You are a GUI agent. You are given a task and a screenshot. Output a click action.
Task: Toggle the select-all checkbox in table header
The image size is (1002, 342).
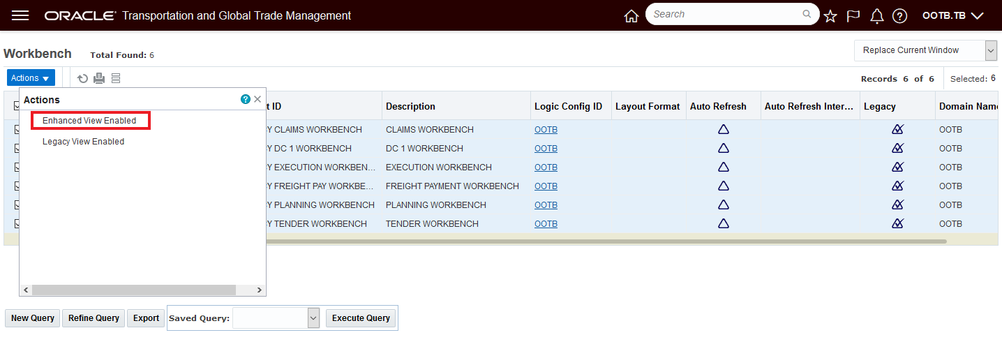pos(17,106)
